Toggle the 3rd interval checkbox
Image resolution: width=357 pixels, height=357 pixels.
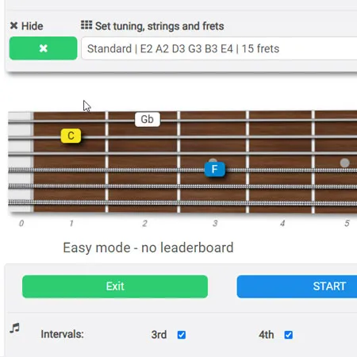pos(182,335)
